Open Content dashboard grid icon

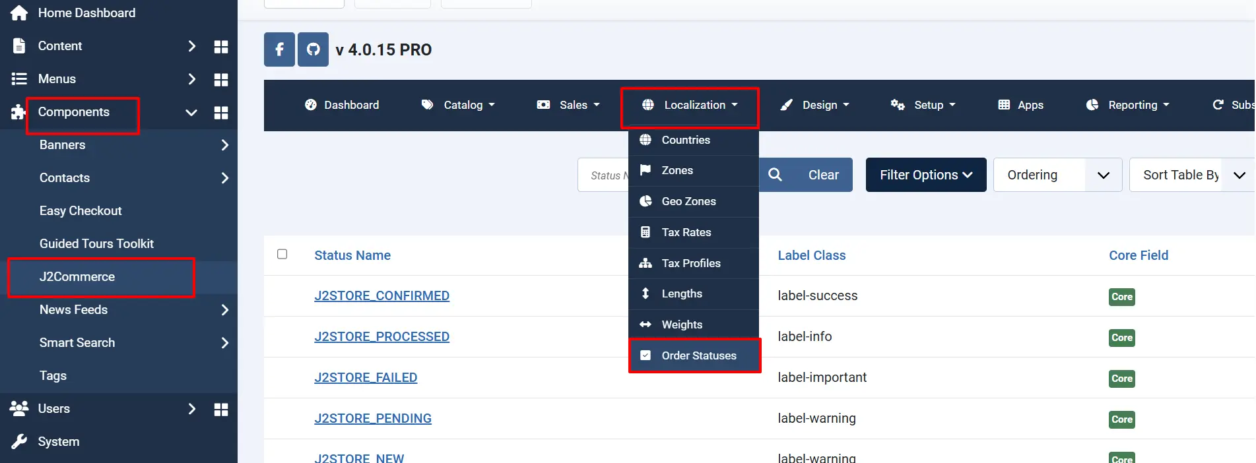(x=221, y=46)
